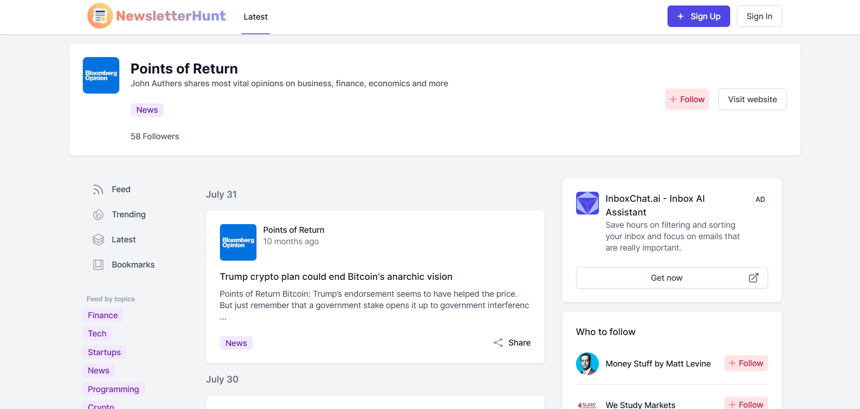This screenshot has height=409, width=860.
Task: Click the Trending flame icon
Action: point(98,215)
